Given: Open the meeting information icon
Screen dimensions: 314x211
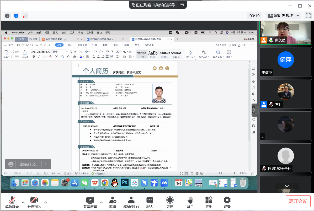Looking at the screenshot, I should 7,16.
